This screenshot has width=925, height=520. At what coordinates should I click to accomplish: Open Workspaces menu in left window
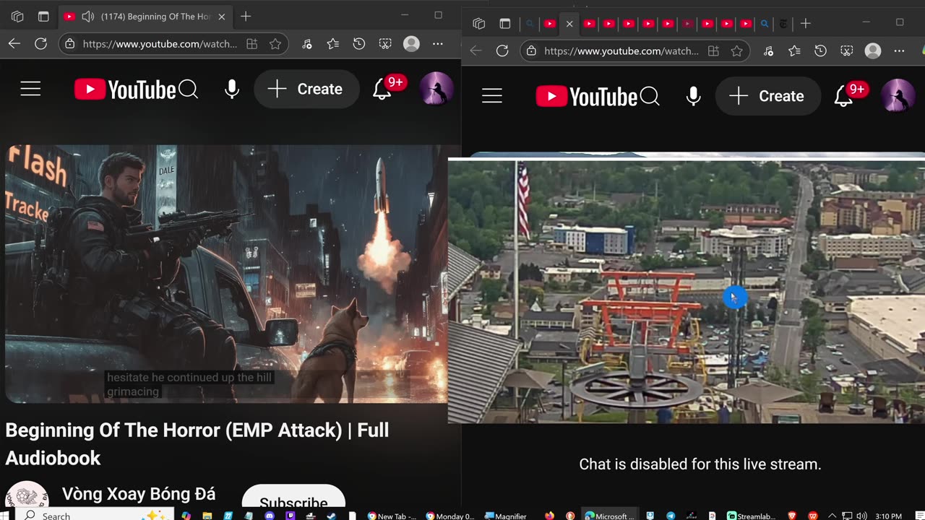[17, 17]
